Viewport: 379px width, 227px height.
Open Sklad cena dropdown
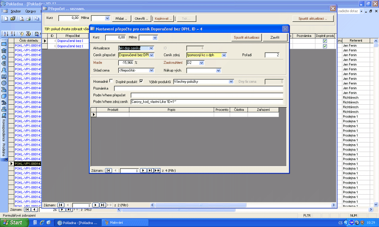click(x=152, y=71)
